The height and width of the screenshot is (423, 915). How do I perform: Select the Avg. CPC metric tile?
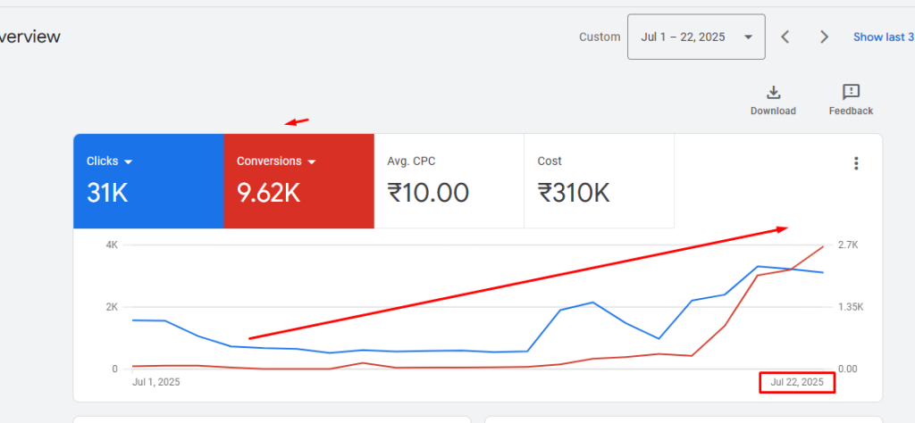[449, 178]
